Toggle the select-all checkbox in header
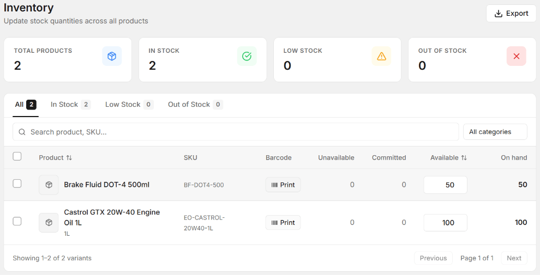 (x=17, y=156)
